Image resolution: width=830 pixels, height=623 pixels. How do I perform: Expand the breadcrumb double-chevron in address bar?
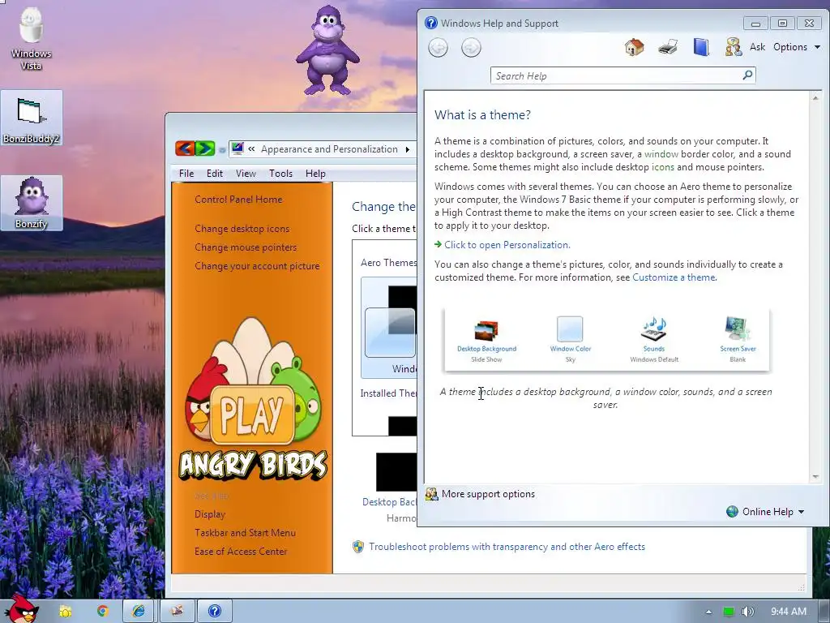[x=251, y=149]
